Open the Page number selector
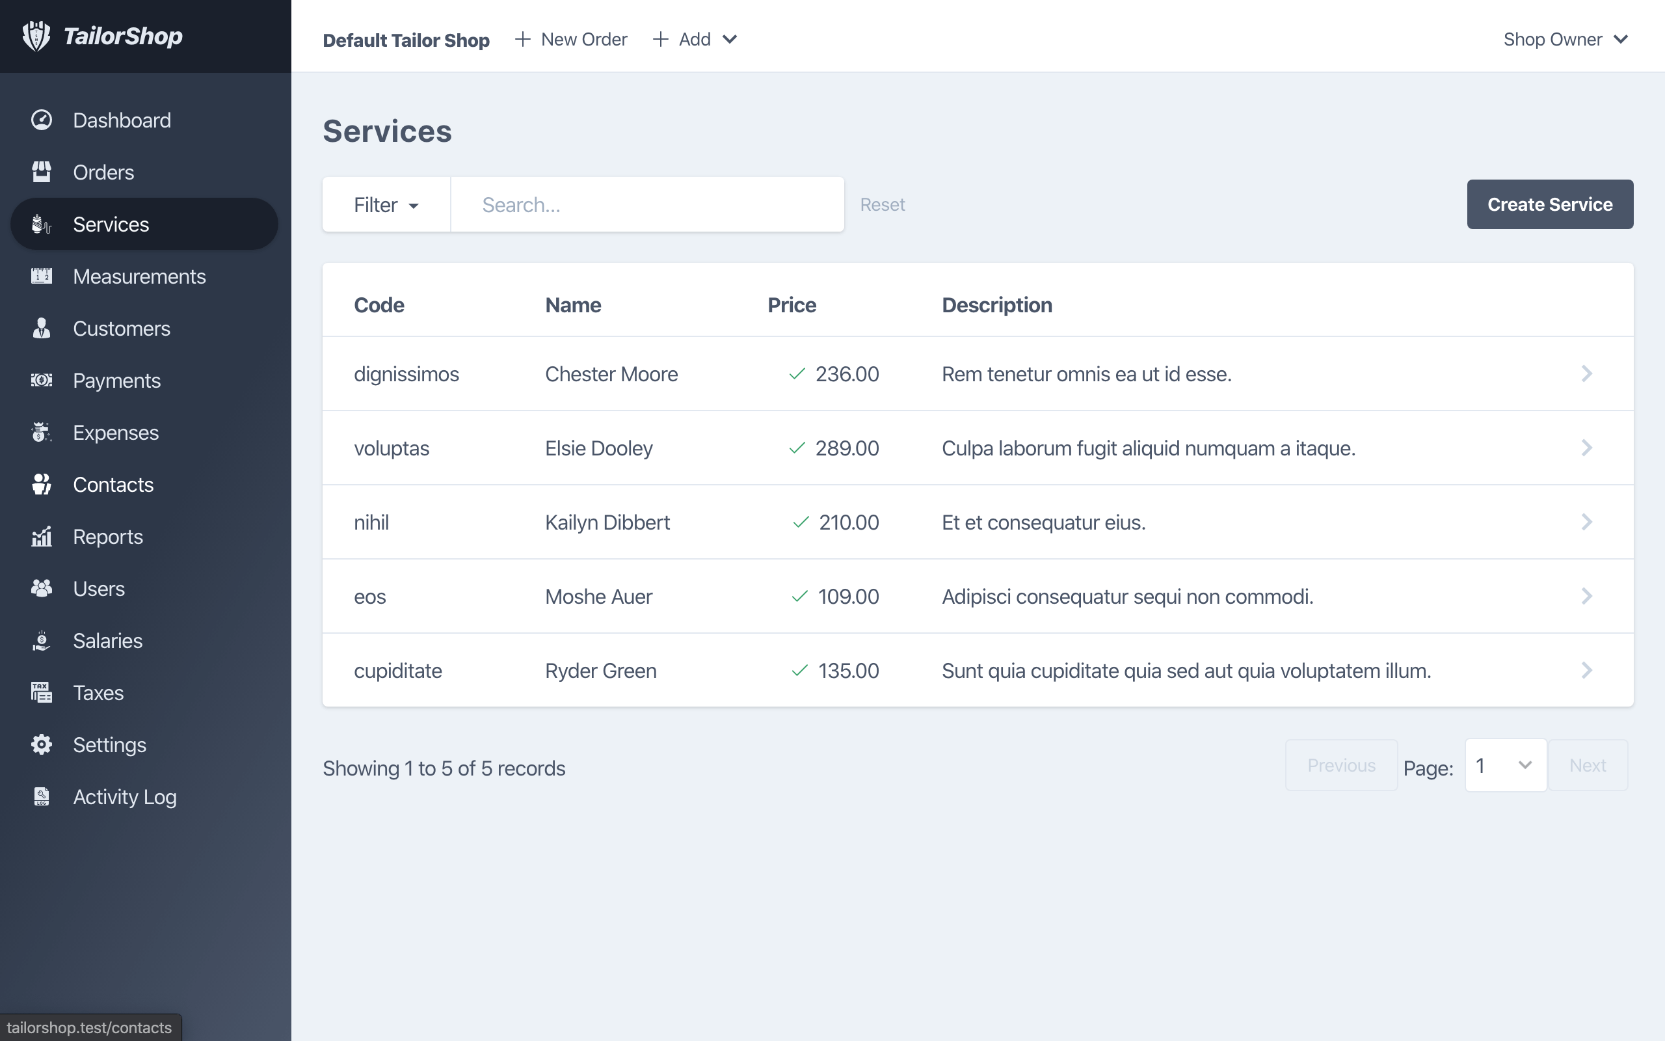The image size is (1665, 1041). click(1505, 766)
